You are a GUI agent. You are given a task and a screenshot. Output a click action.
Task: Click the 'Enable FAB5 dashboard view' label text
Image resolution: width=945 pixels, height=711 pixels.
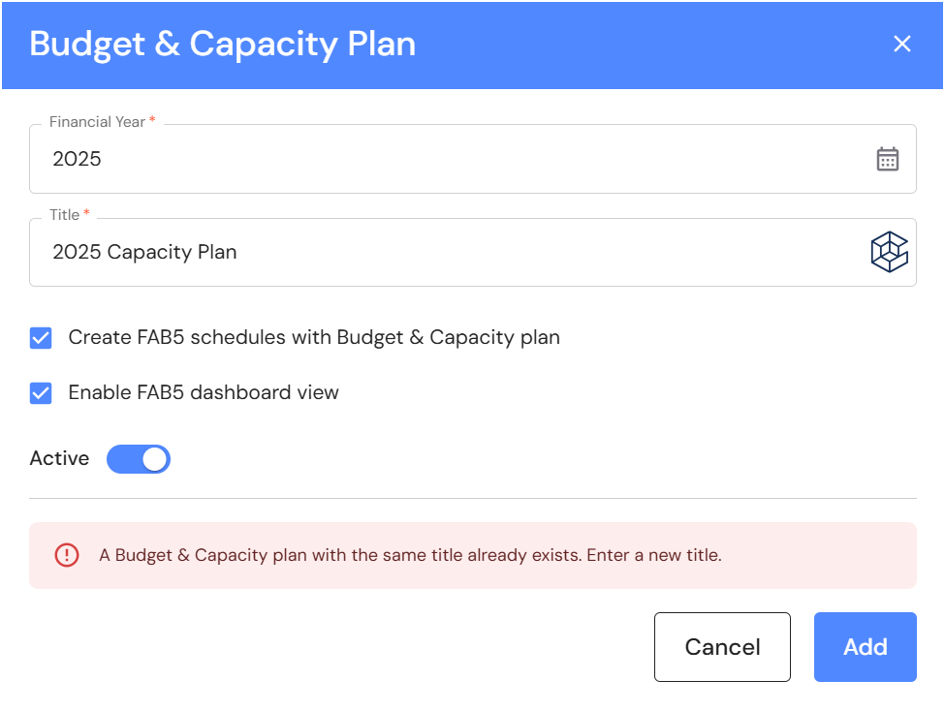(x=204, y=393)
